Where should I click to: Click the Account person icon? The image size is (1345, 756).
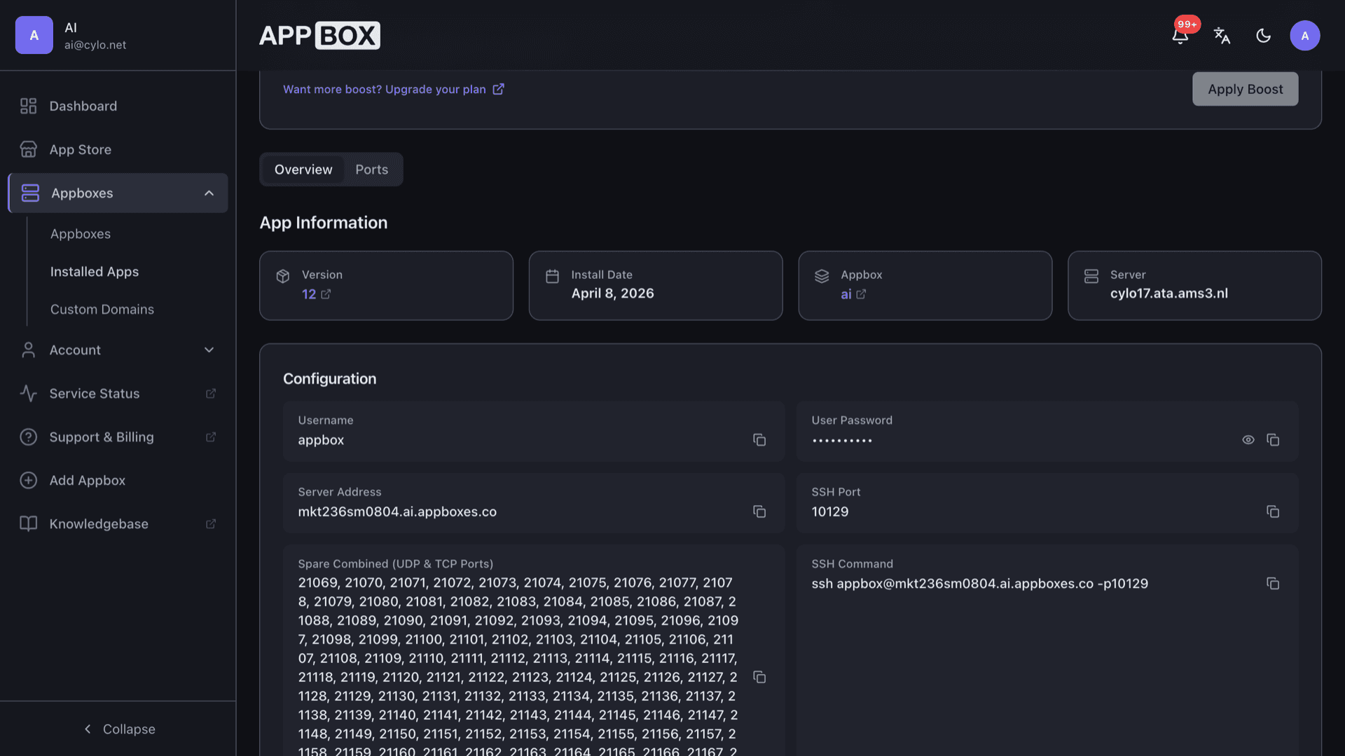[x=28, y=350]
